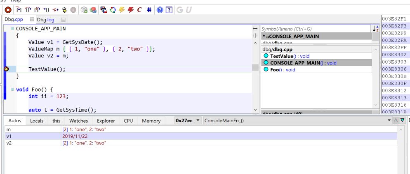Switch to the Locals debugger tab
Screen dimensions: 410x174
pyautogui.click(x=37, y=121)
